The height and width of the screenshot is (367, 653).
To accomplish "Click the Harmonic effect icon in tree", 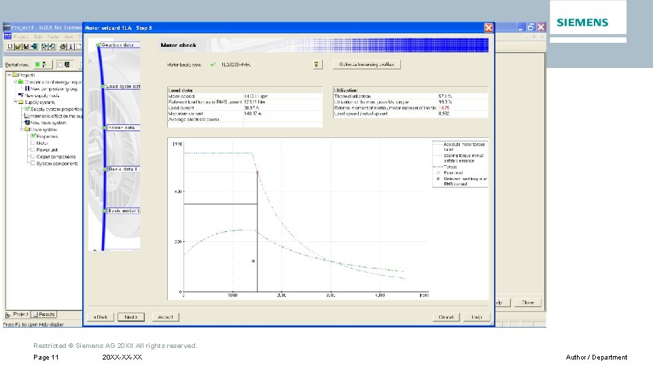I will (x=27, y=116).
